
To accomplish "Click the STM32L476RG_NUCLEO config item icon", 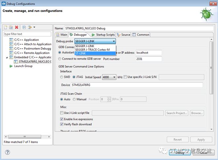I will pos(16,62).
